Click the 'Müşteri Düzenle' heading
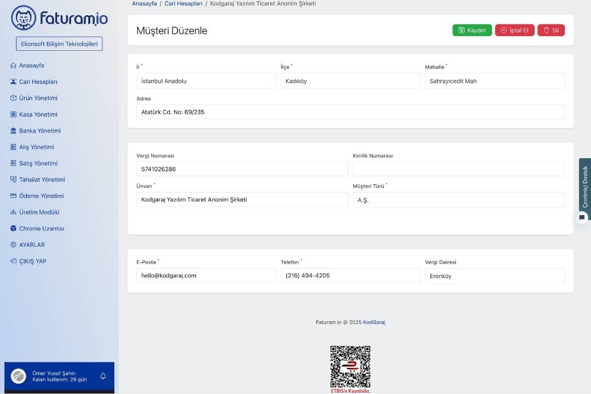 [172, 31]
